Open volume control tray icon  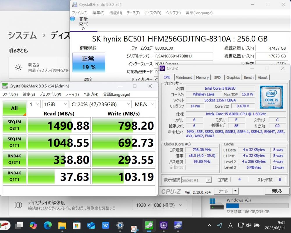248,225
